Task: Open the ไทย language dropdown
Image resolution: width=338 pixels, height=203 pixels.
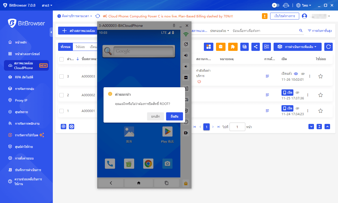Action: pyautogui.click(x=304, y=5)
